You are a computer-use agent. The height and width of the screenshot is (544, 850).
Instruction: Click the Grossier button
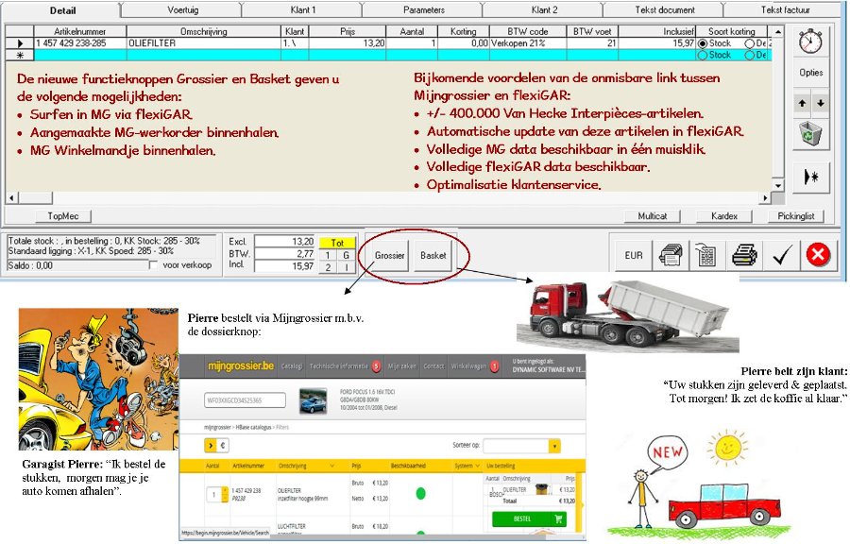(389, 255)
